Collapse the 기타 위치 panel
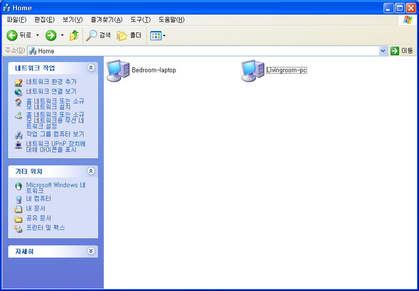 click(x=91, y=171)
